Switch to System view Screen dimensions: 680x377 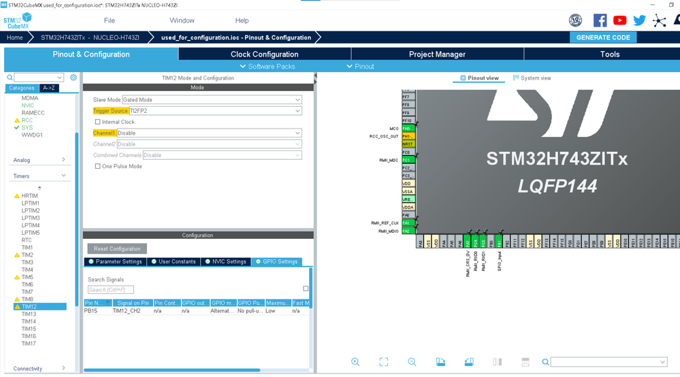(532, 78)
